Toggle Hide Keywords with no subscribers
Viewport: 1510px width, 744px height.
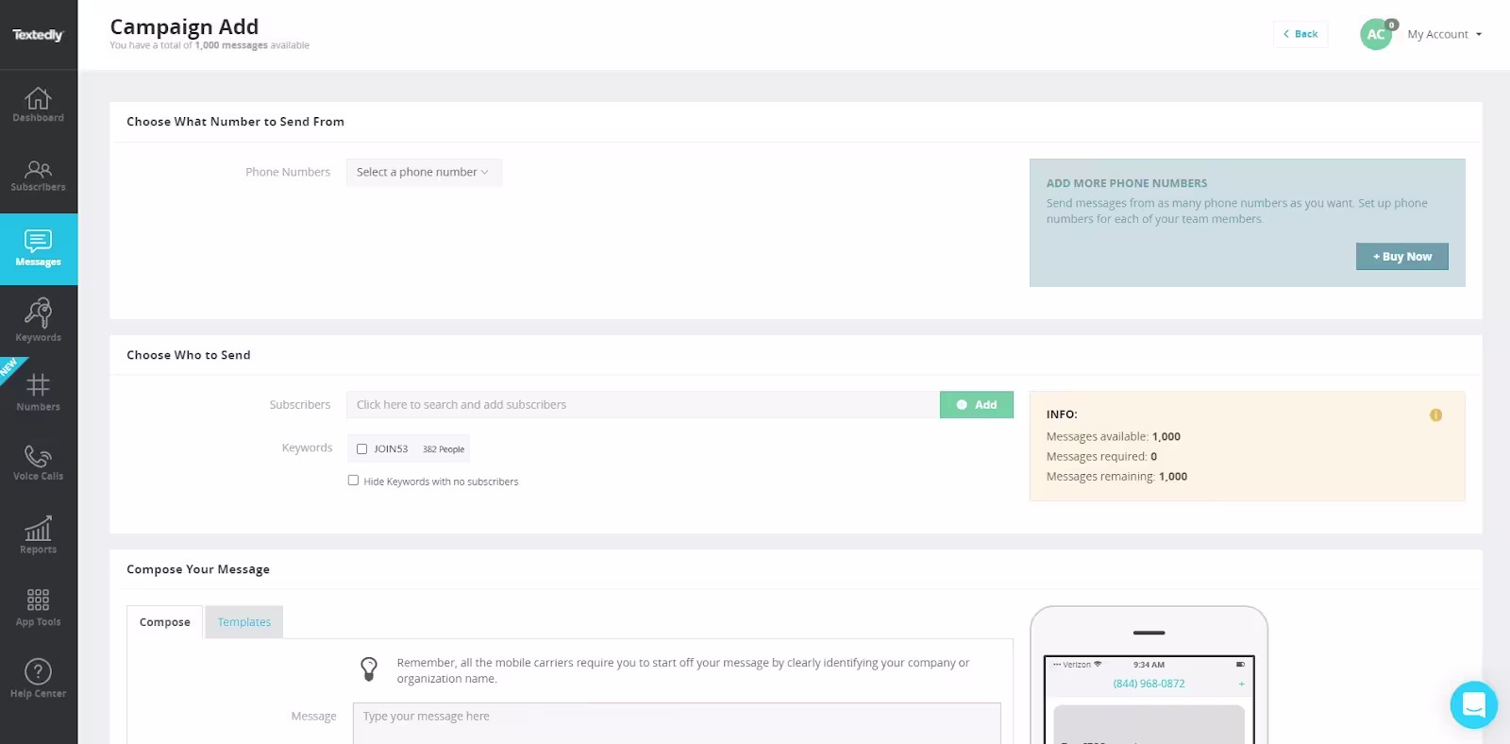point(353,481)
